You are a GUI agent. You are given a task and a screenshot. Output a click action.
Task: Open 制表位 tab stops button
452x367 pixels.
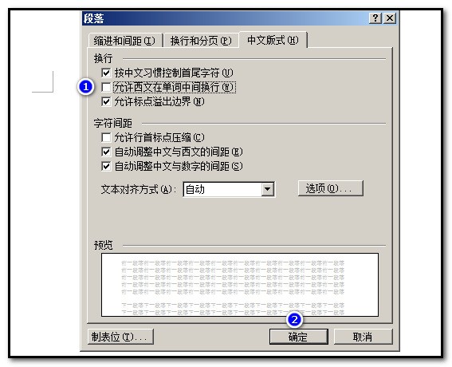[x=120, y=337]
